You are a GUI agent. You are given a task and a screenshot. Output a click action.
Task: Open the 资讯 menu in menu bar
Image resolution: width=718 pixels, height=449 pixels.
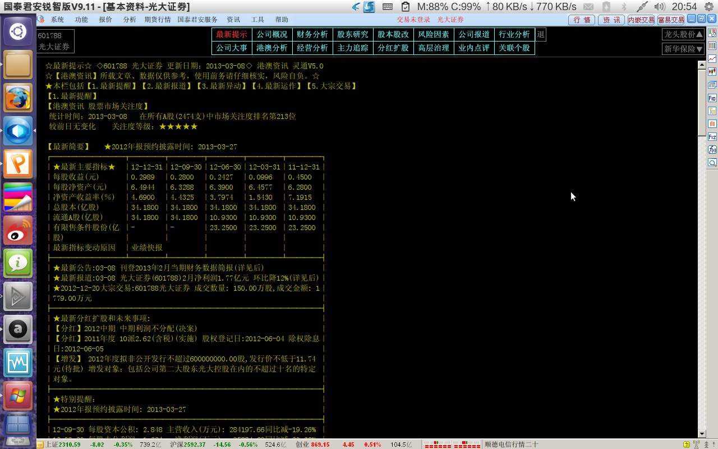[233, 20]
